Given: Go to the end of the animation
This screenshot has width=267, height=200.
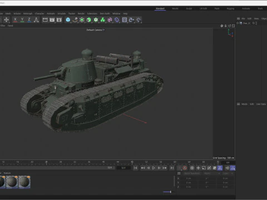Looking at the screenshot, I should [172, 168].
